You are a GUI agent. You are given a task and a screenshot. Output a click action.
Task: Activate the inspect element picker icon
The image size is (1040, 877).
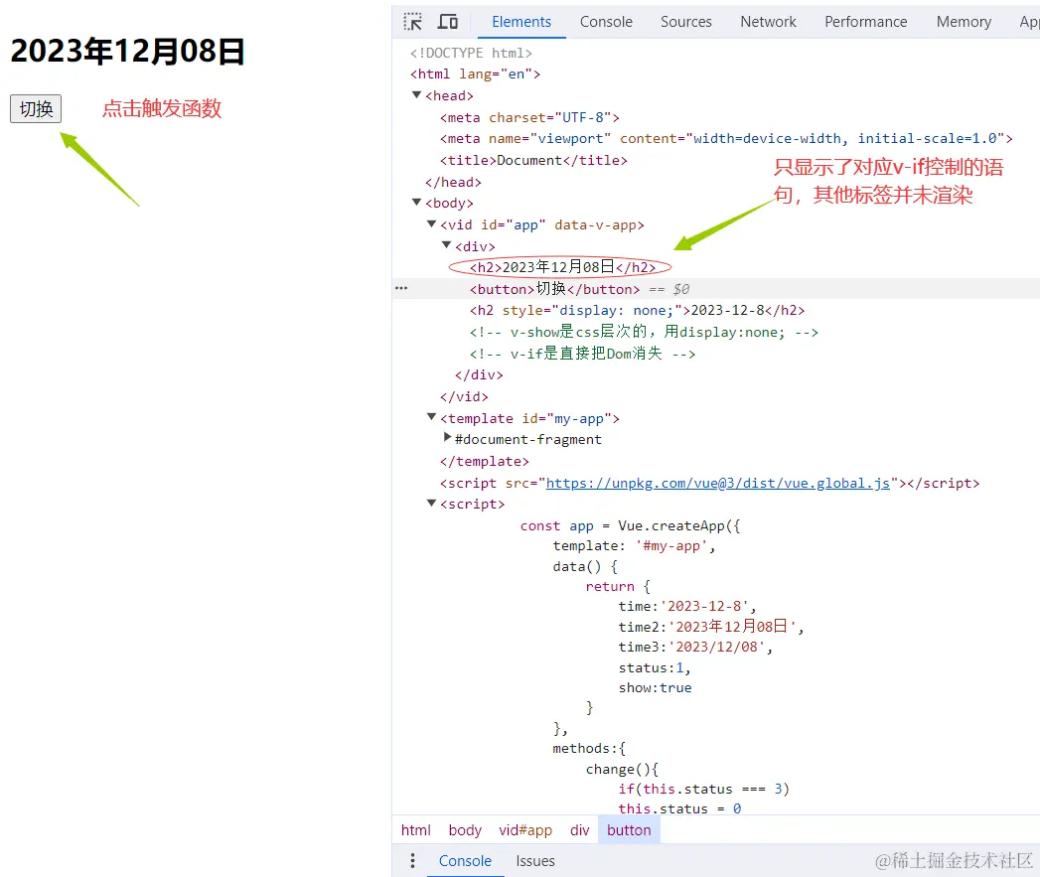[x=412, y=22]
